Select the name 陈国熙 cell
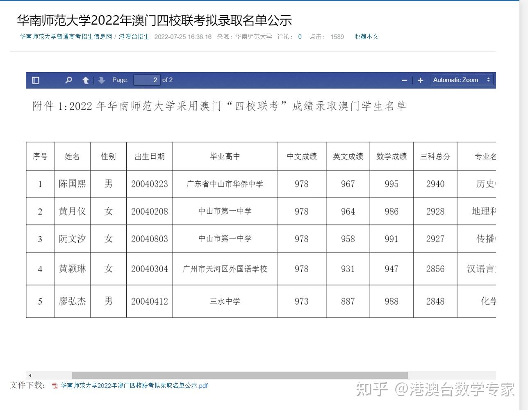This screenshot has height=410, width=528. tap(72, 184)
